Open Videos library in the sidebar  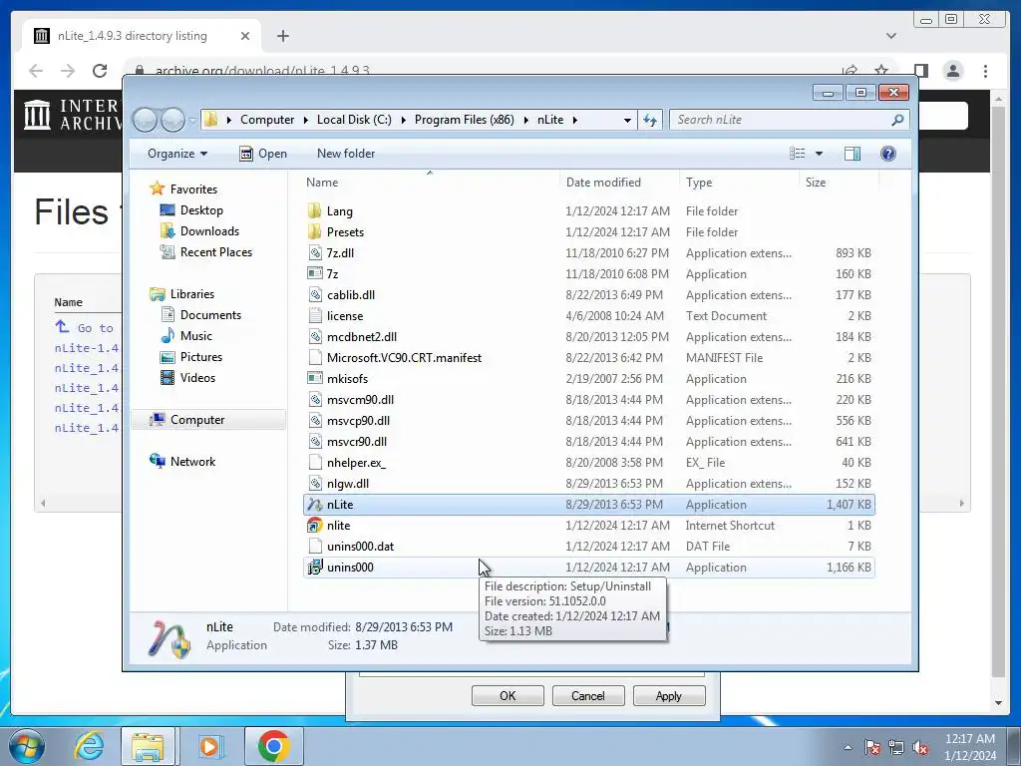coord(197,377)
